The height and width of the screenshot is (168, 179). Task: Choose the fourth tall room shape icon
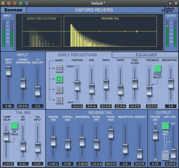click(x=59, y=100)
